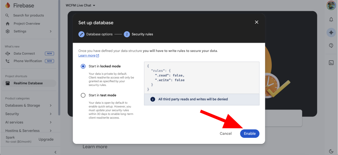Open the Gemini sparkle assistant icon
338x155 pixels.
tap(331, 32)
